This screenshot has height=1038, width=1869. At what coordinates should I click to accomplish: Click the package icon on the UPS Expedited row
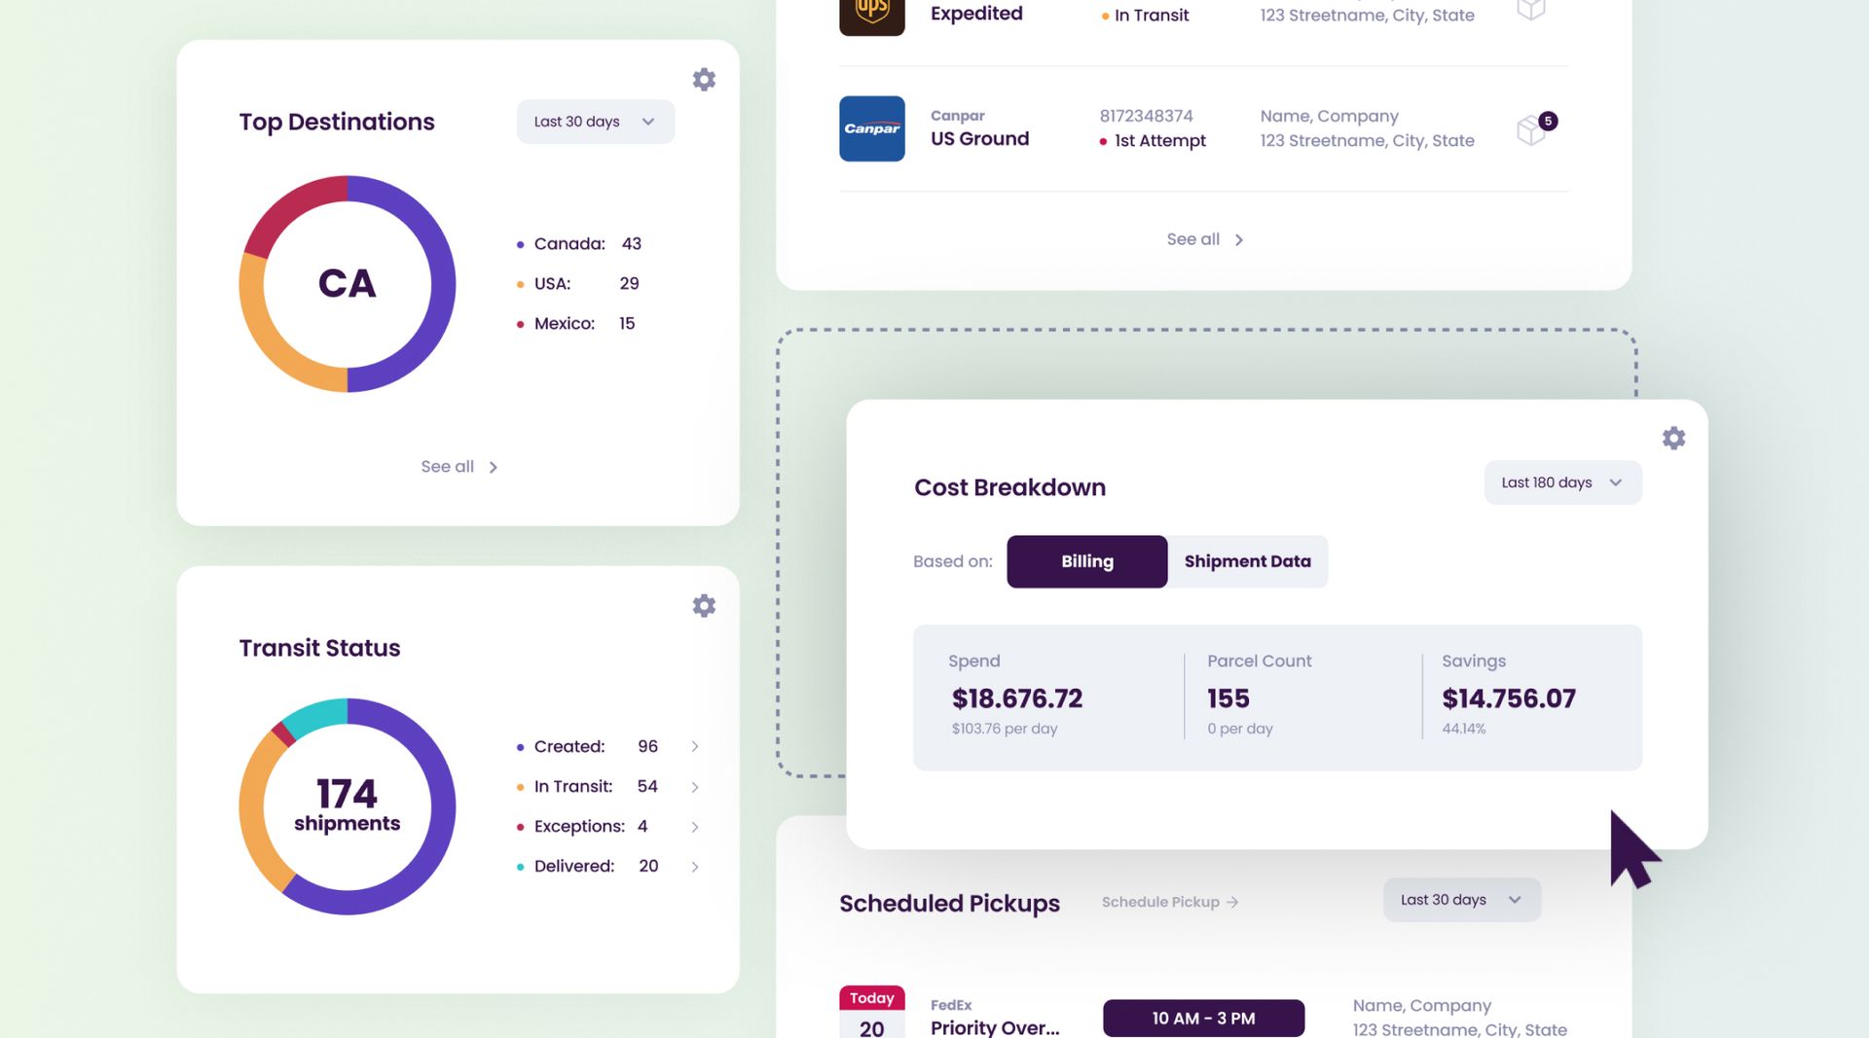pos(1530,10)
